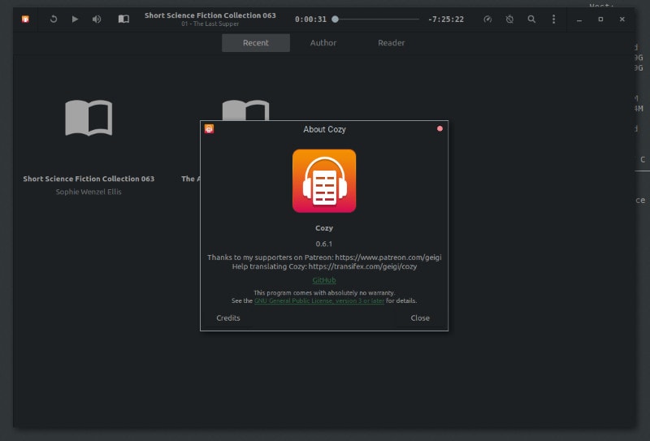Open the second book cover behind the dialog

pyautogui.click(x=246, y=110)
